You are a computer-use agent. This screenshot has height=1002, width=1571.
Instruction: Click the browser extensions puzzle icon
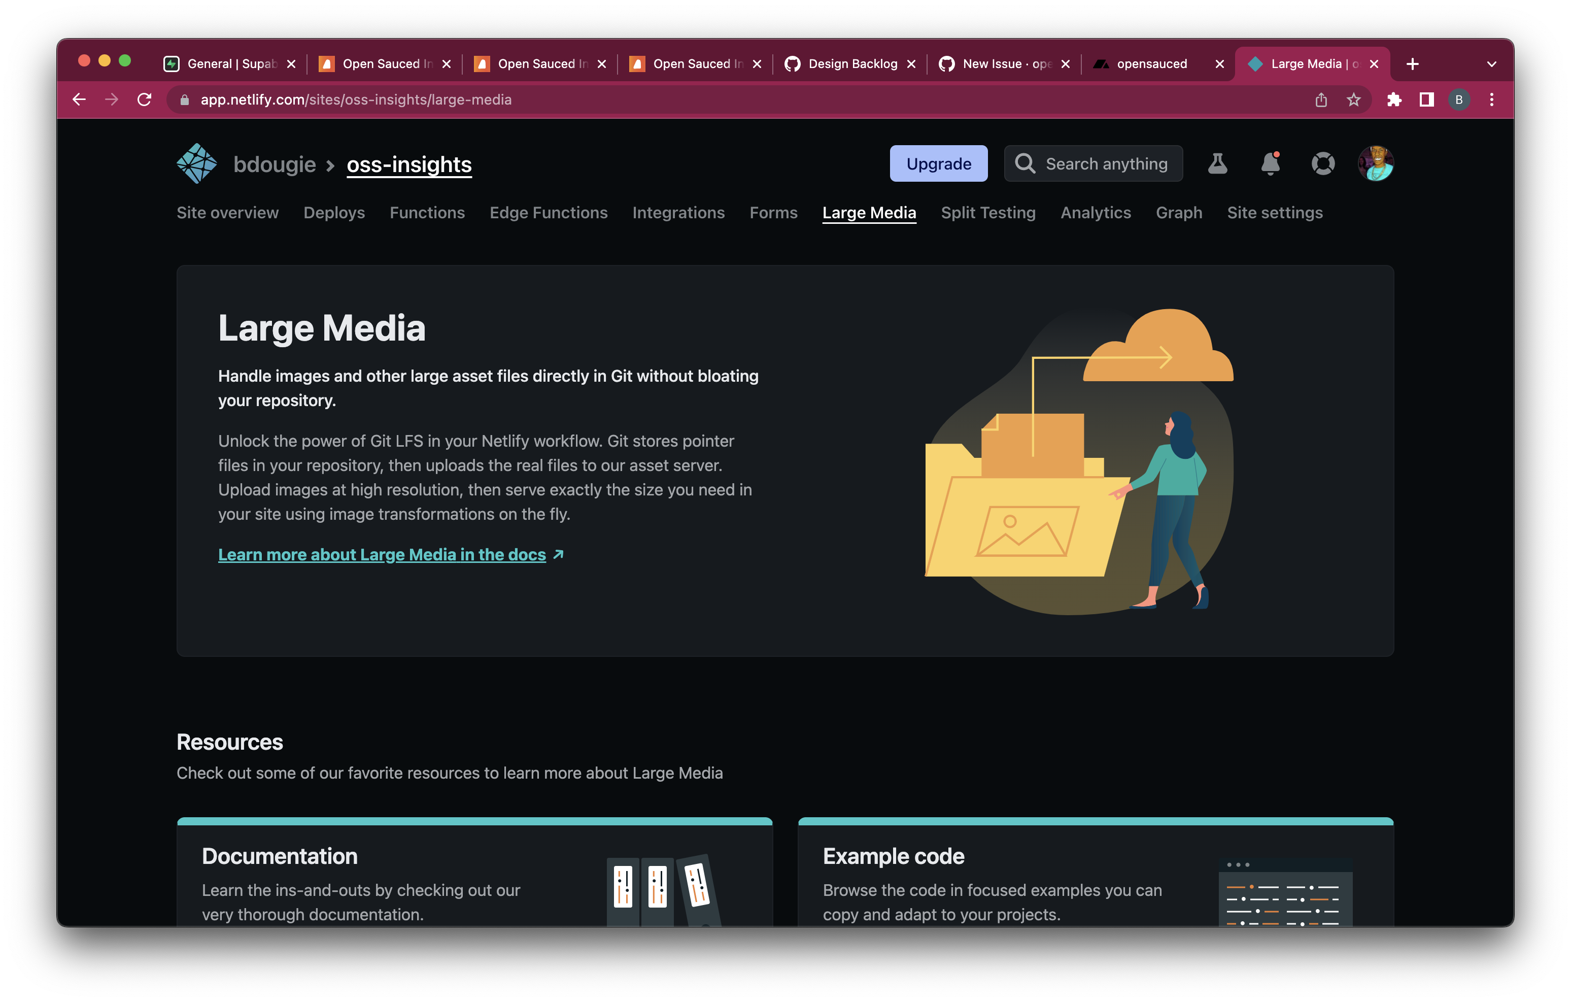[1395, 99]
